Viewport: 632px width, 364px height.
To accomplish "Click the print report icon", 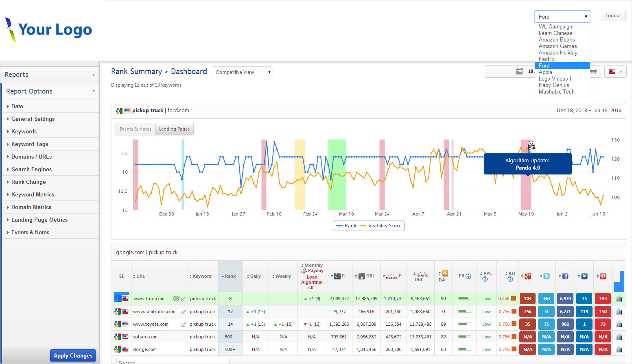I will (x=593, y=71).
